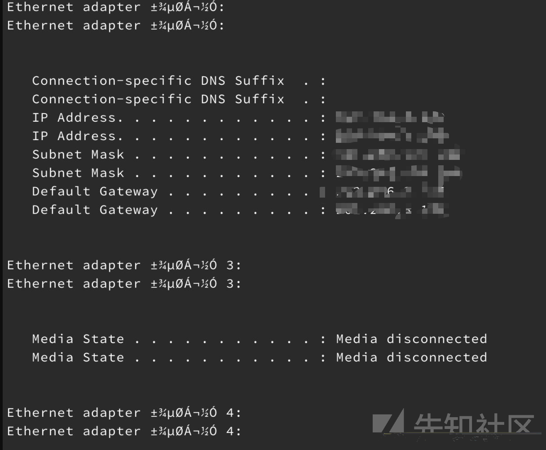Screen dimensions: 546x450
Task: Select the second 'Ethernet adapter ... 4:' header line
Action: pyautogui.click(x=124, y=431)
